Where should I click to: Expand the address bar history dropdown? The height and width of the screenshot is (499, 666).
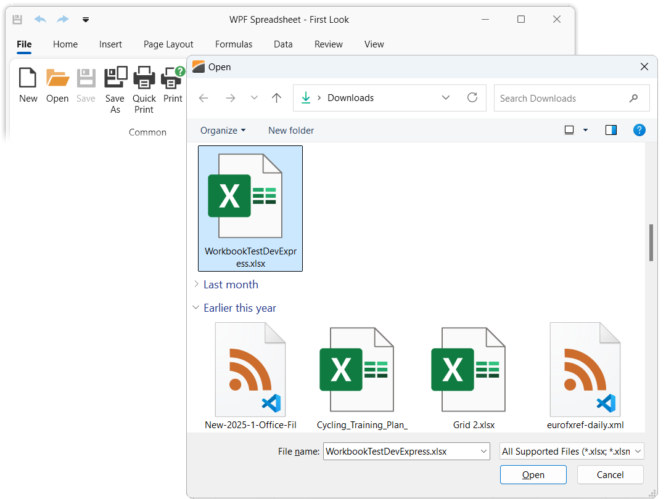(446, 97)
